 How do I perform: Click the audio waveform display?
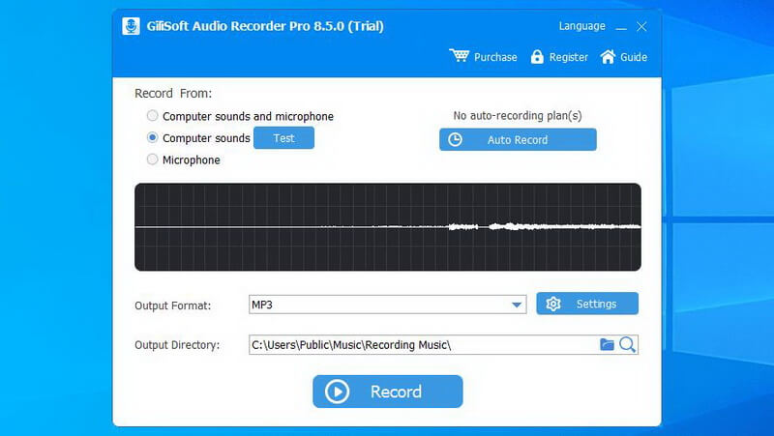388,227
